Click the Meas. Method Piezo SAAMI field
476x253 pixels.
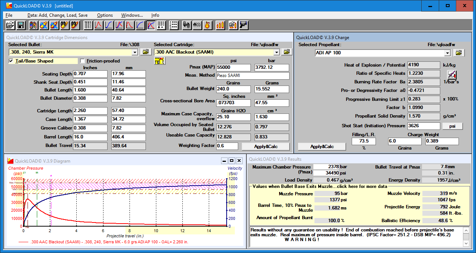(253, 76)
